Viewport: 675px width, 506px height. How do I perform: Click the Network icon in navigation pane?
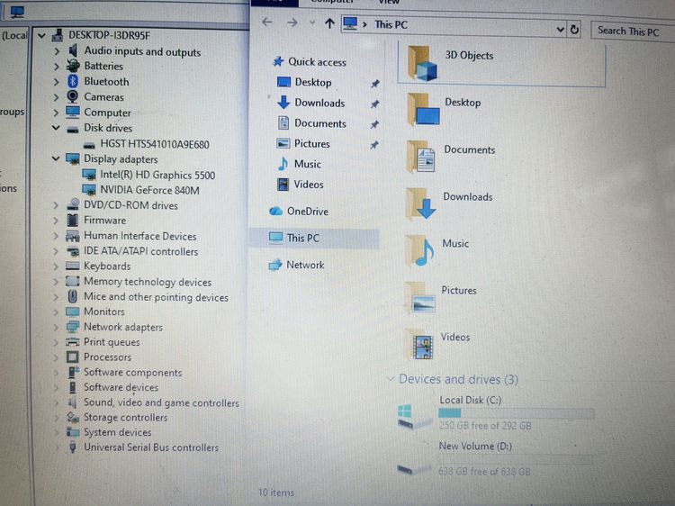pyautogui.click(x=275, y=265)
